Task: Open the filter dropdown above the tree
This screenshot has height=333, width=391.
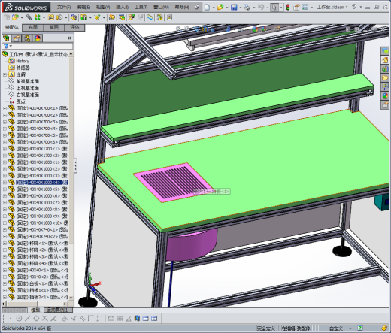Action: [x=8, y=46]
